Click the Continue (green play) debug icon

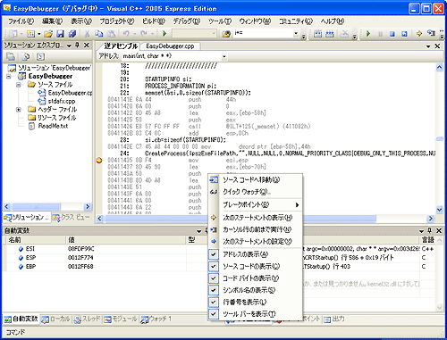pos(368,34)
